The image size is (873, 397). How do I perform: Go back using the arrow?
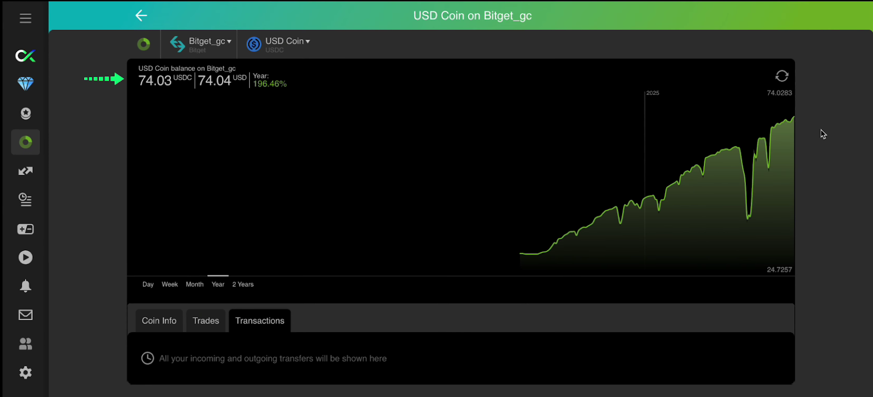tap(141, 16)
